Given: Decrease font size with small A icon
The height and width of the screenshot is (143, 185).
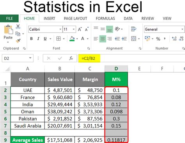Looking at the screenshot, I should (x=87, y=29).
